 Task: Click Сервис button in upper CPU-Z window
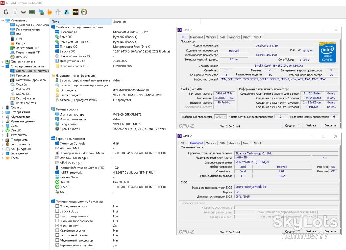point(290,125)
